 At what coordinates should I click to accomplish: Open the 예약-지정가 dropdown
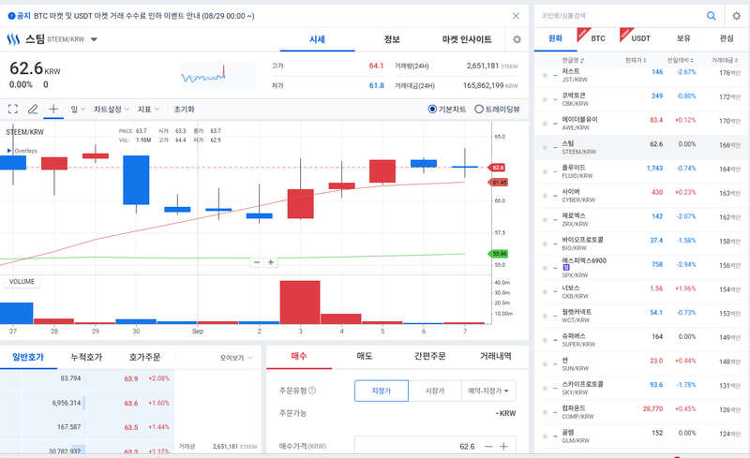pos(488,391)
